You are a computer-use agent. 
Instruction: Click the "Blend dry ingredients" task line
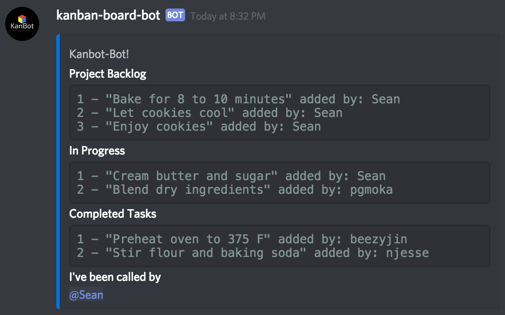coord(235,190)
